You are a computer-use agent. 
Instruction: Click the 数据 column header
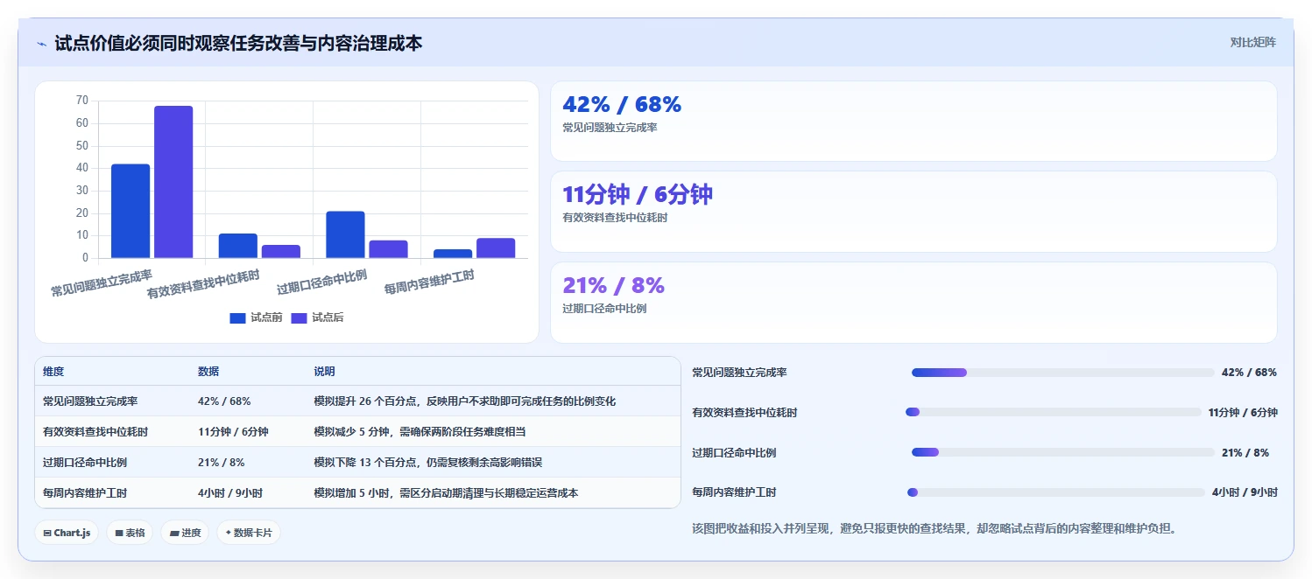pos(208,372)
